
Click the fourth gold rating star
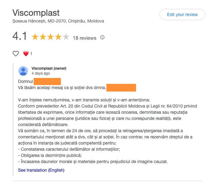pos(58,38)
